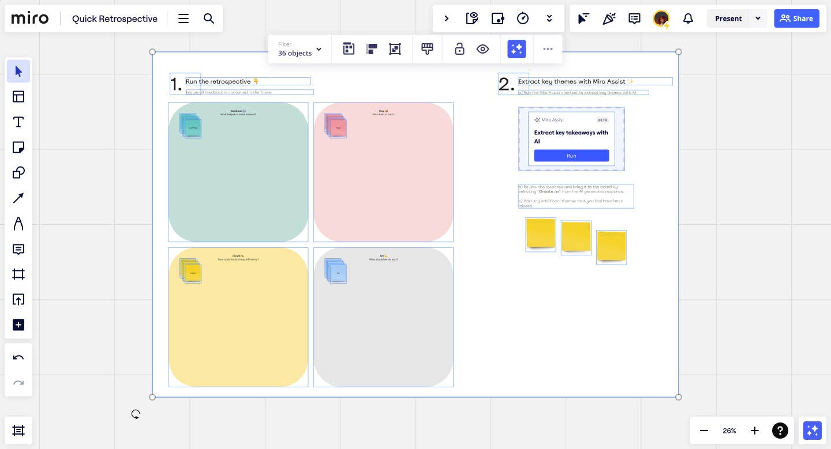Screen dimensions: 831x449
Task: Open the board hamburger menu
Action: coord(184,18)
